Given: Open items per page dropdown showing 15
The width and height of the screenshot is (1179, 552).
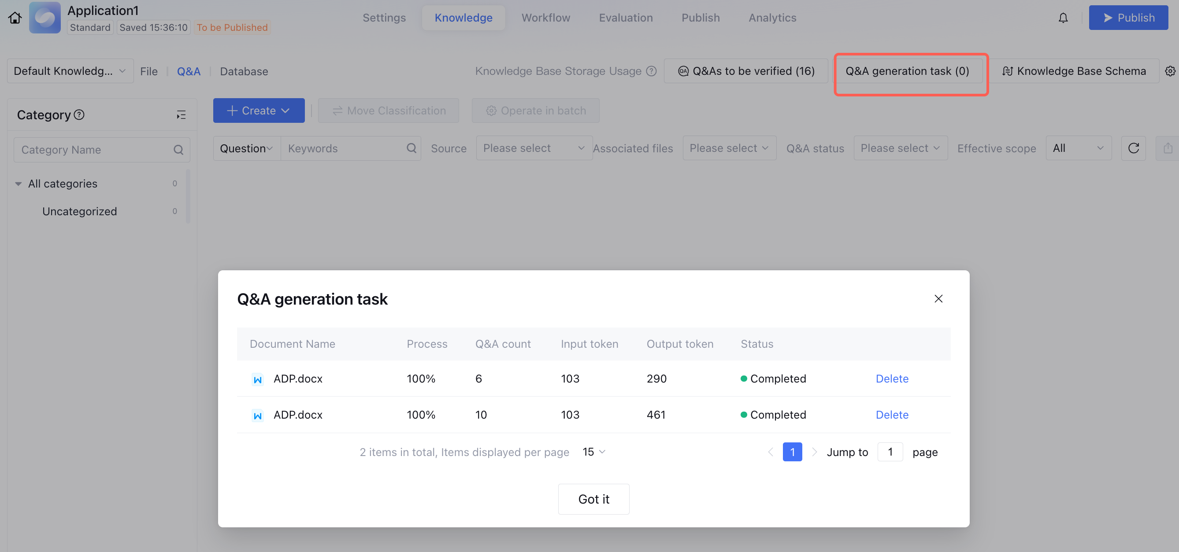Looking at the screenshot, I should [593, 452].
